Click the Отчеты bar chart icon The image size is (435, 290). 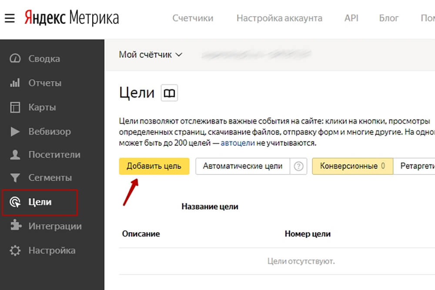(x=15, y=83)
